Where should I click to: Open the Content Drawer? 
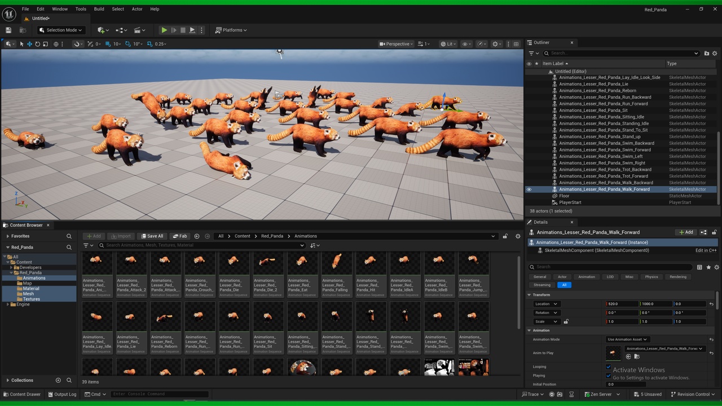point(22,394)
